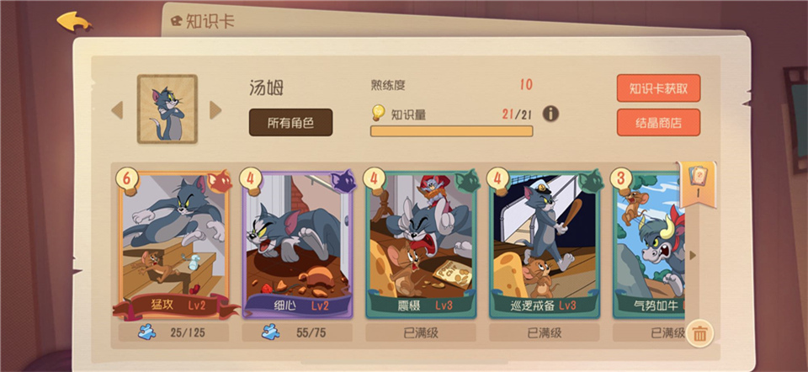808x372 pixels.
Task: Show more cards with small right arrow
Action: coord(693,256)
